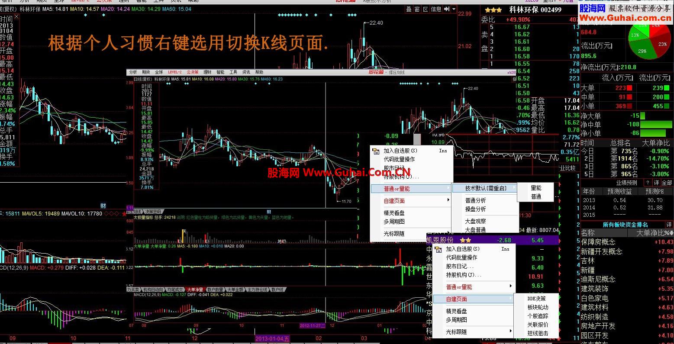Viewport: 674px width, 344px height.
Task: Open DDE决策 custom page
Action: coord(536,299)
